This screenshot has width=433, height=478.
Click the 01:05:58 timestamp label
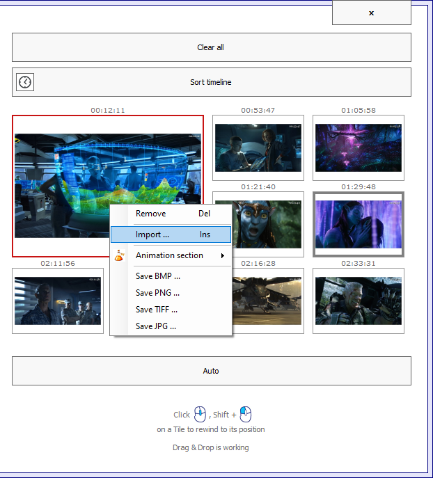359,111
